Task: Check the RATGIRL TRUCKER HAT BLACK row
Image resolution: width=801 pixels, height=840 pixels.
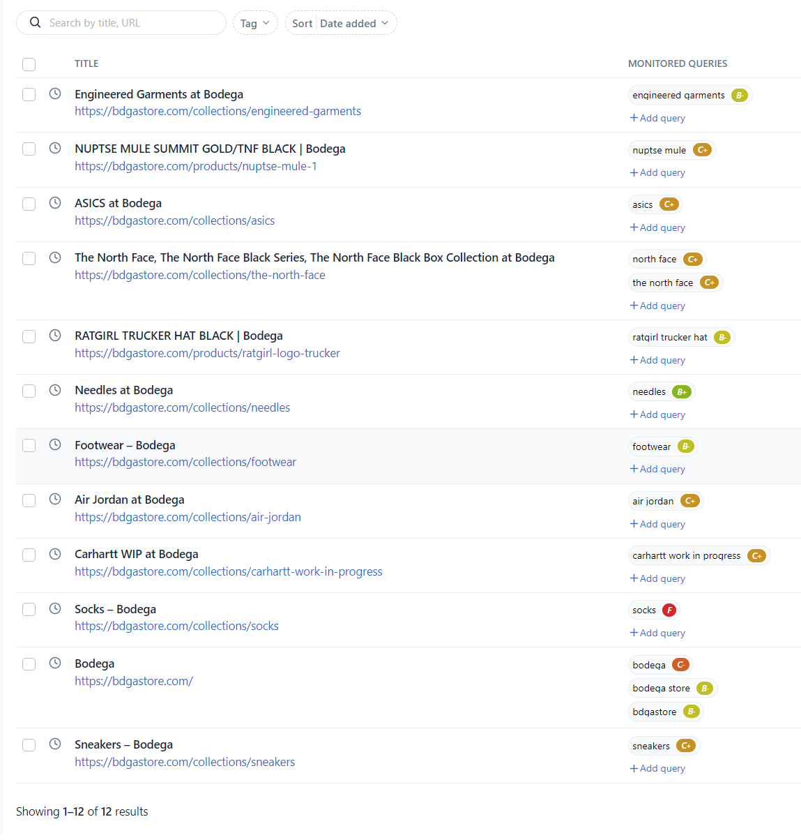Action: [29, 336]
